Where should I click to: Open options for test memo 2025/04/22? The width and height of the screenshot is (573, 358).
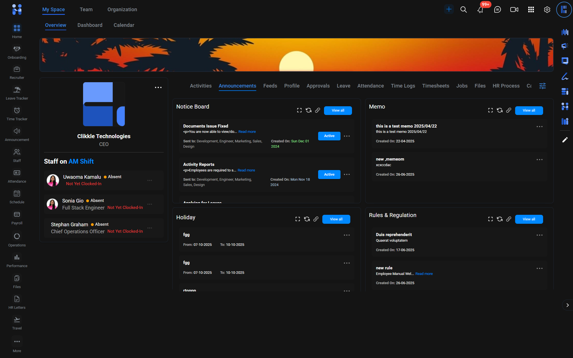[539, 127]
